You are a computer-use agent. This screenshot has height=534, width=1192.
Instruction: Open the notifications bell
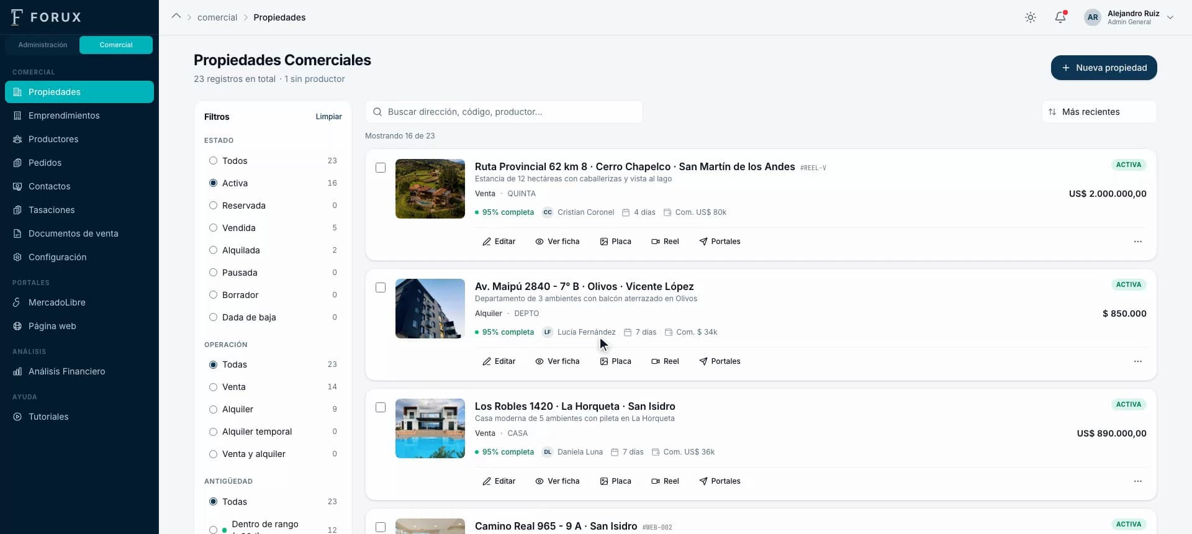(1060, 17)
